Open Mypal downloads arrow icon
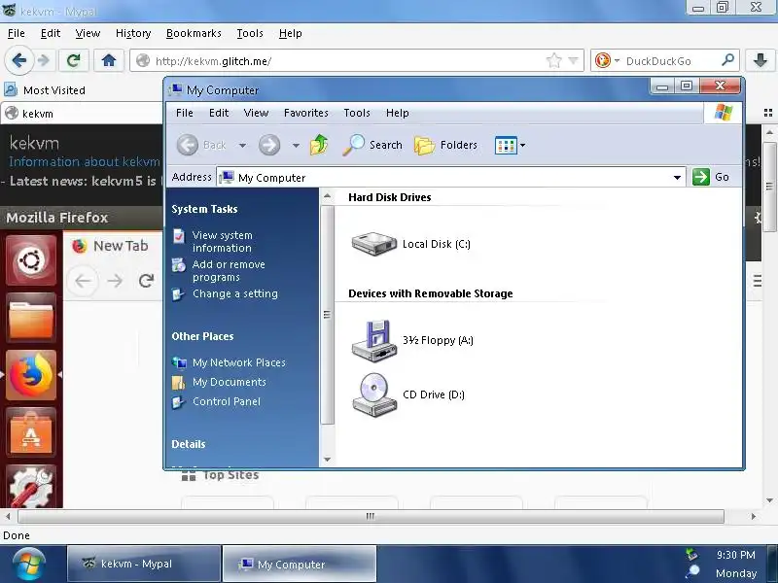 pos(760,60)
